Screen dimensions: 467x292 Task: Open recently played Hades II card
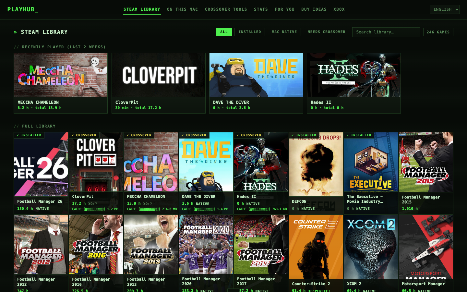(354, 83)
